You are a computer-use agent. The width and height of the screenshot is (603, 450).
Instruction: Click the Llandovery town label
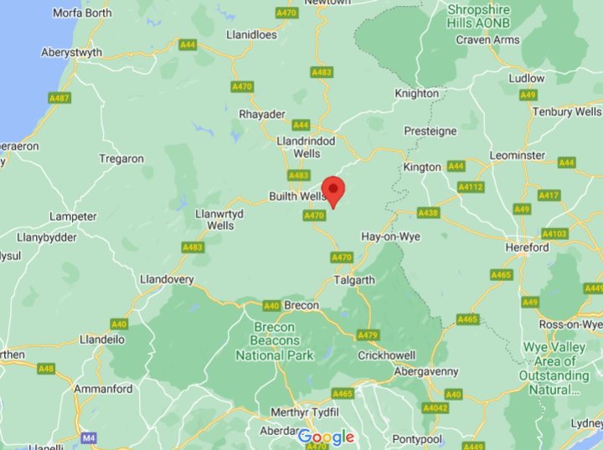click(x=167, y=279)
